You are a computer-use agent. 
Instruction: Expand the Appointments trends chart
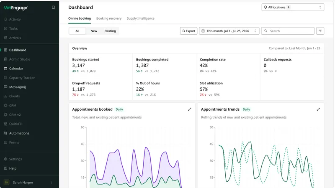click(x=318, y=109)
